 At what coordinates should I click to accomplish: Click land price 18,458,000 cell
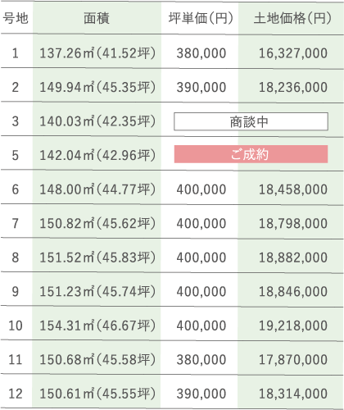(x=293, y=189)
